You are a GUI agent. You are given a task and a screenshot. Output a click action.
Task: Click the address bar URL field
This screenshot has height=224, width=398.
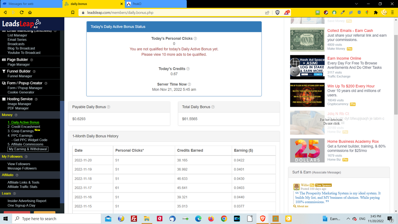[171, 13]
